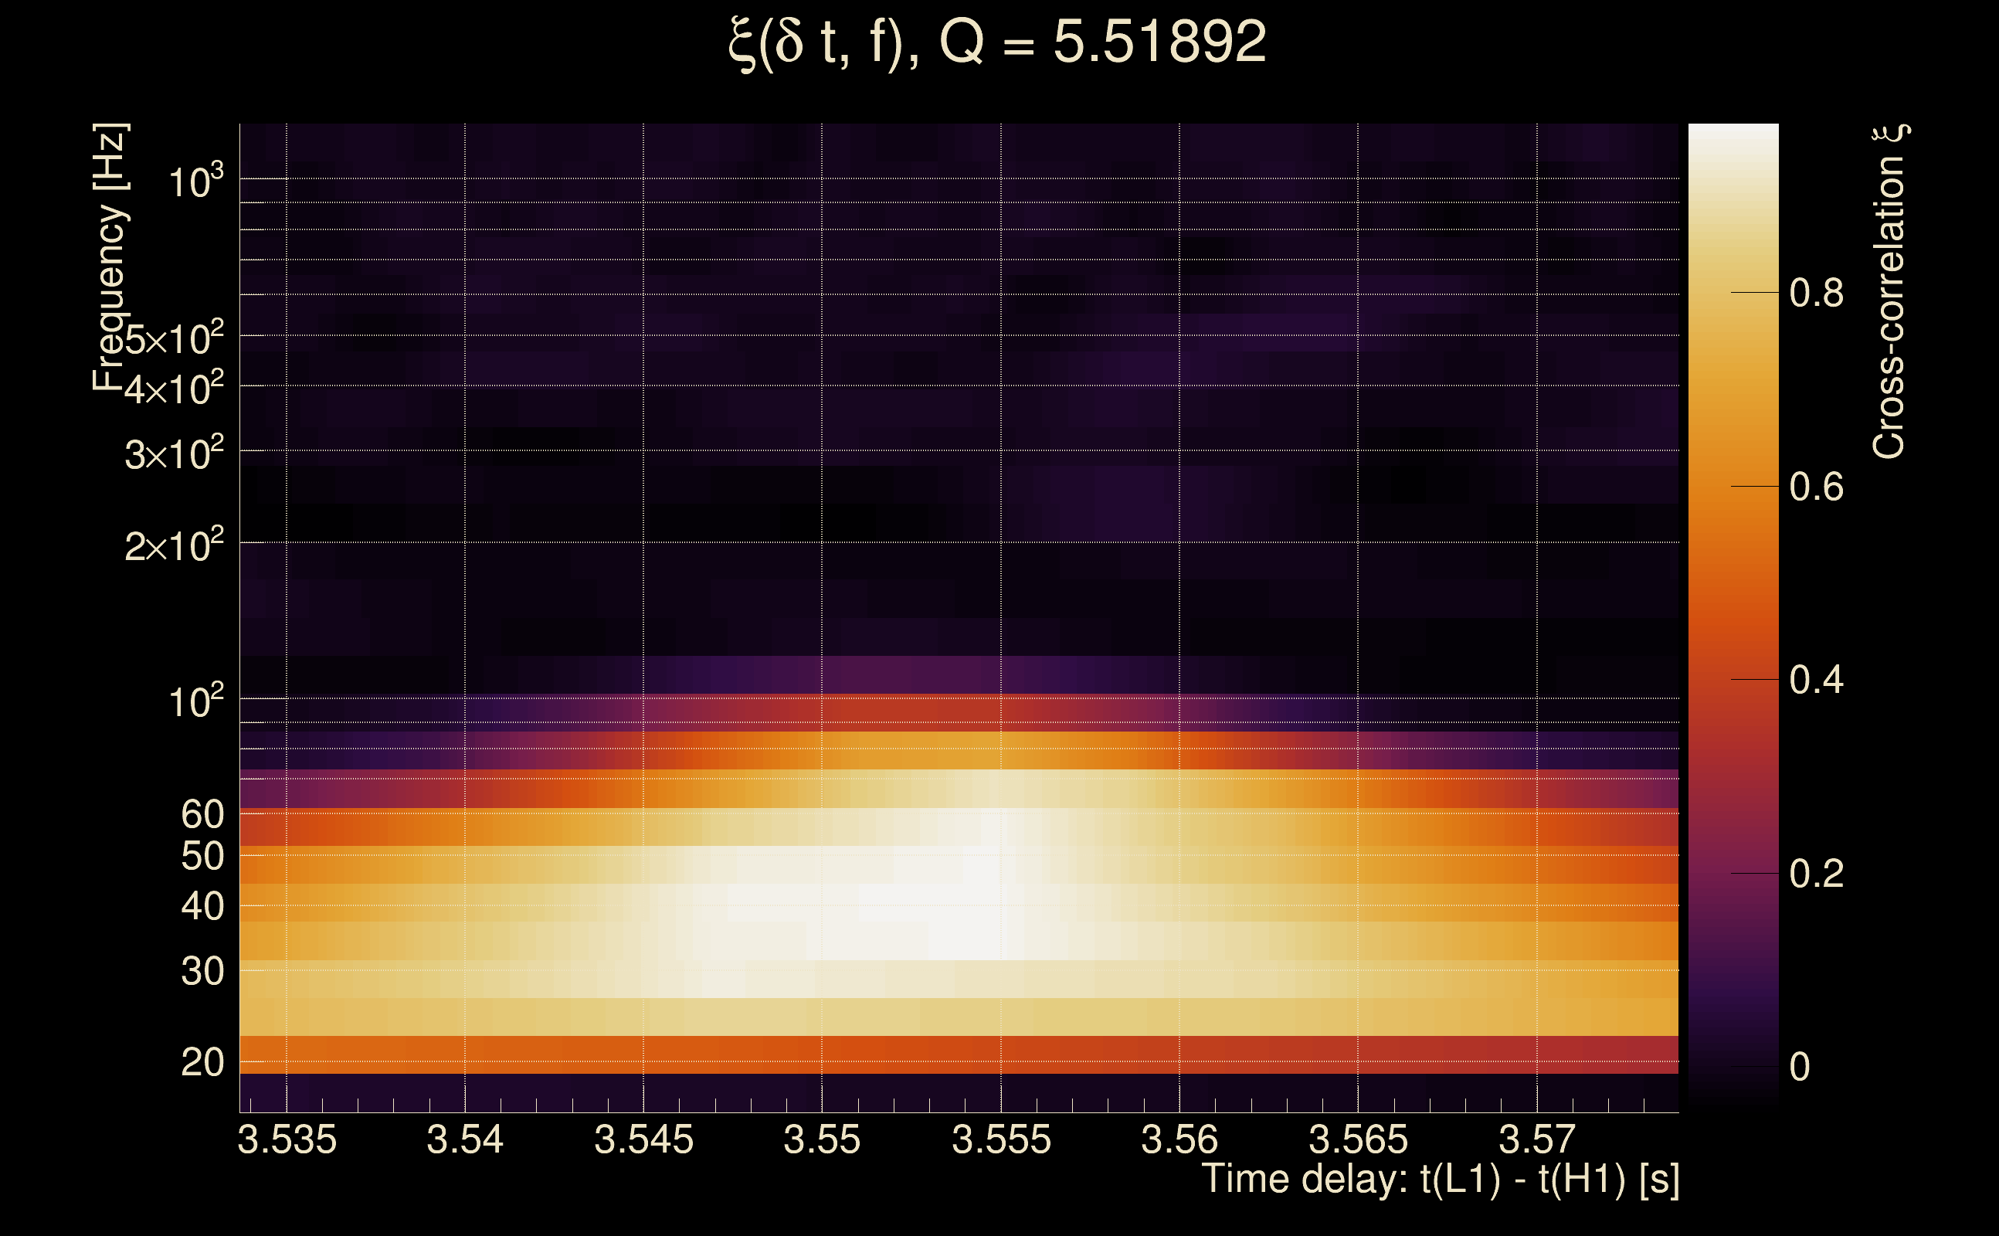The height and width of the screenshot is (1236, 1999).
Task: Click the 10³ frequency tick label
Action: click(195, 182)
